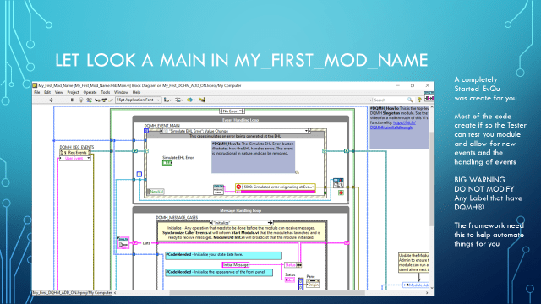Click the Event Handling Loop header

(240, 120)
